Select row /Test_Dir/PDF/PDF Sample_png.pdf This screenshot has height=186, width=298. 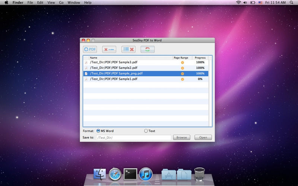(x=146, y=73)
